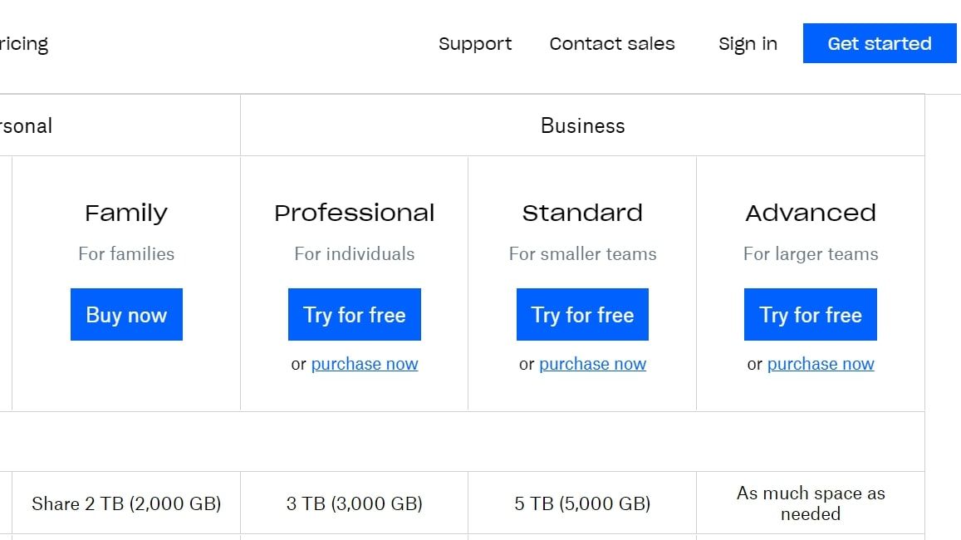Viewport: 961px width, 540px height.
Task: Select the Standard plan column header
Action: 581,213
